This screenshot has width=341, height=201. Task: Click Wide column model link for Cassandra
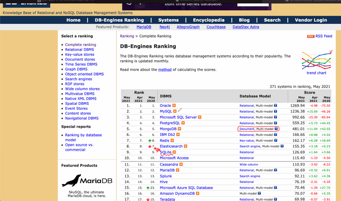click(x=249, y=165)
